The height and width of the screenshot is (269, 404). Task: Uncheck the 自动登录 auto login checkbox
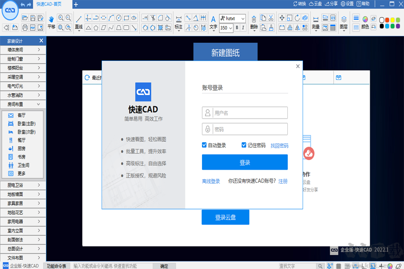tap(205, 145)
